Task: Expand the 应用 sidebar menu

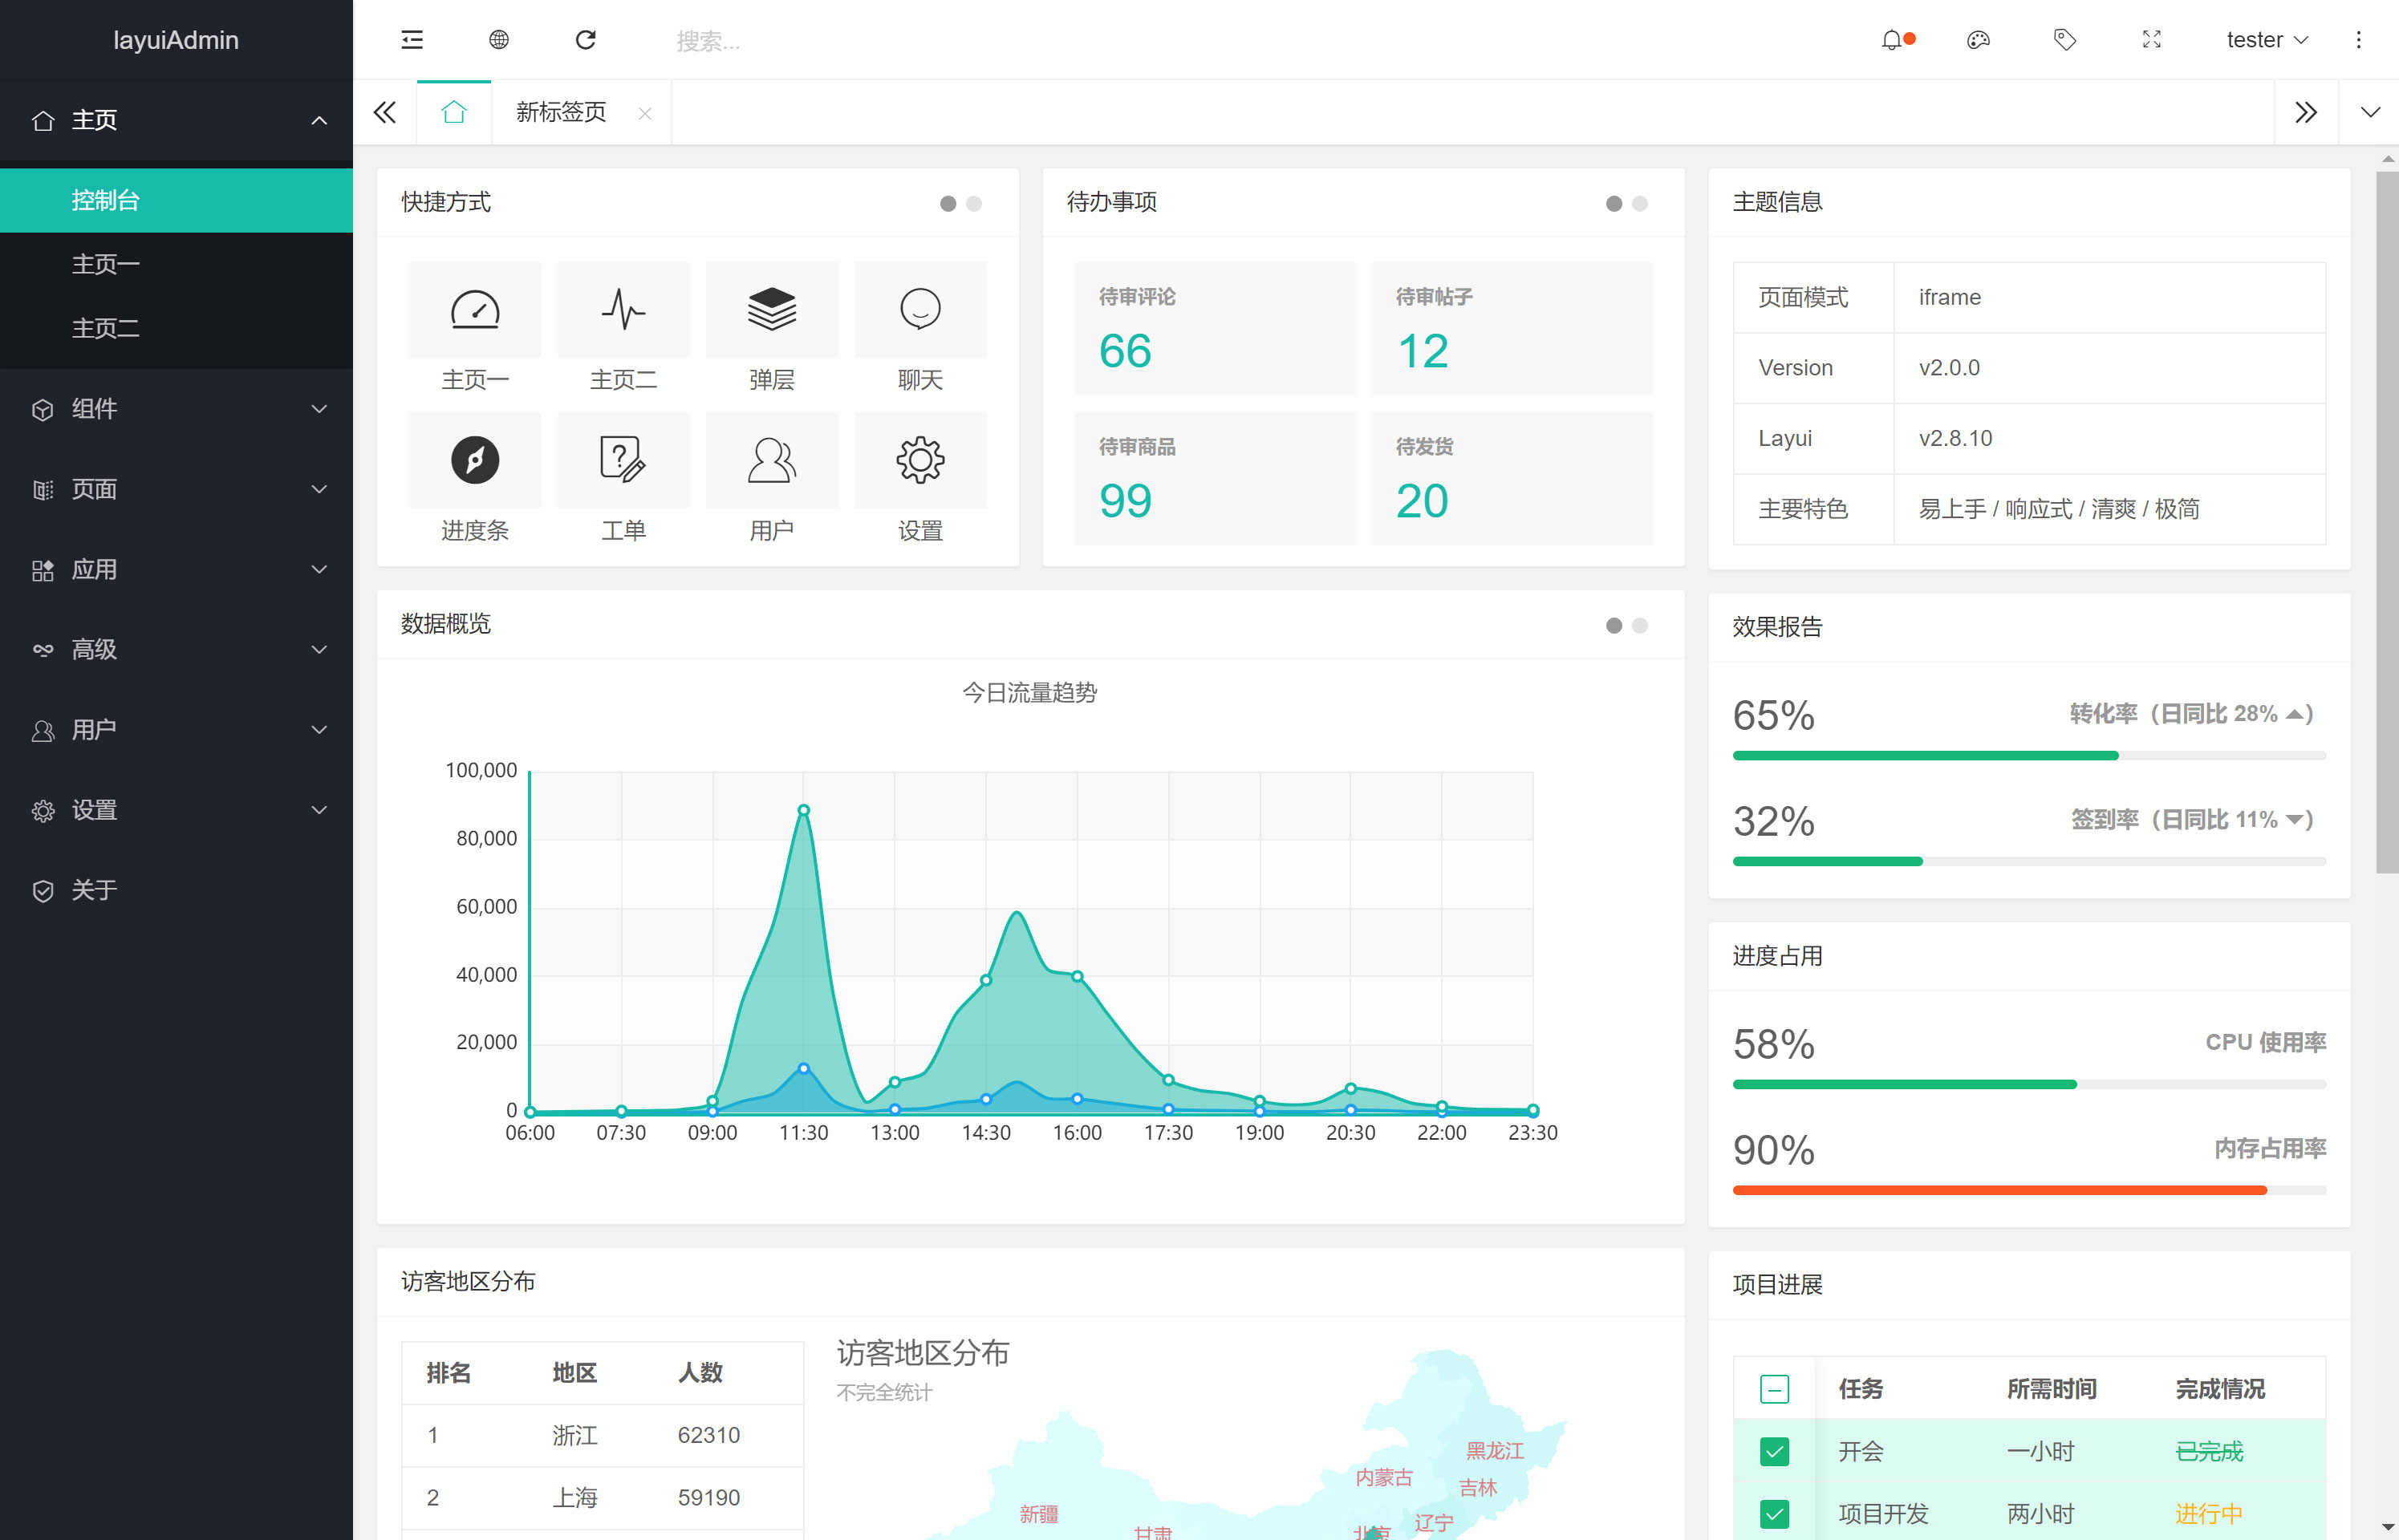Action: (x=176, y=569)
